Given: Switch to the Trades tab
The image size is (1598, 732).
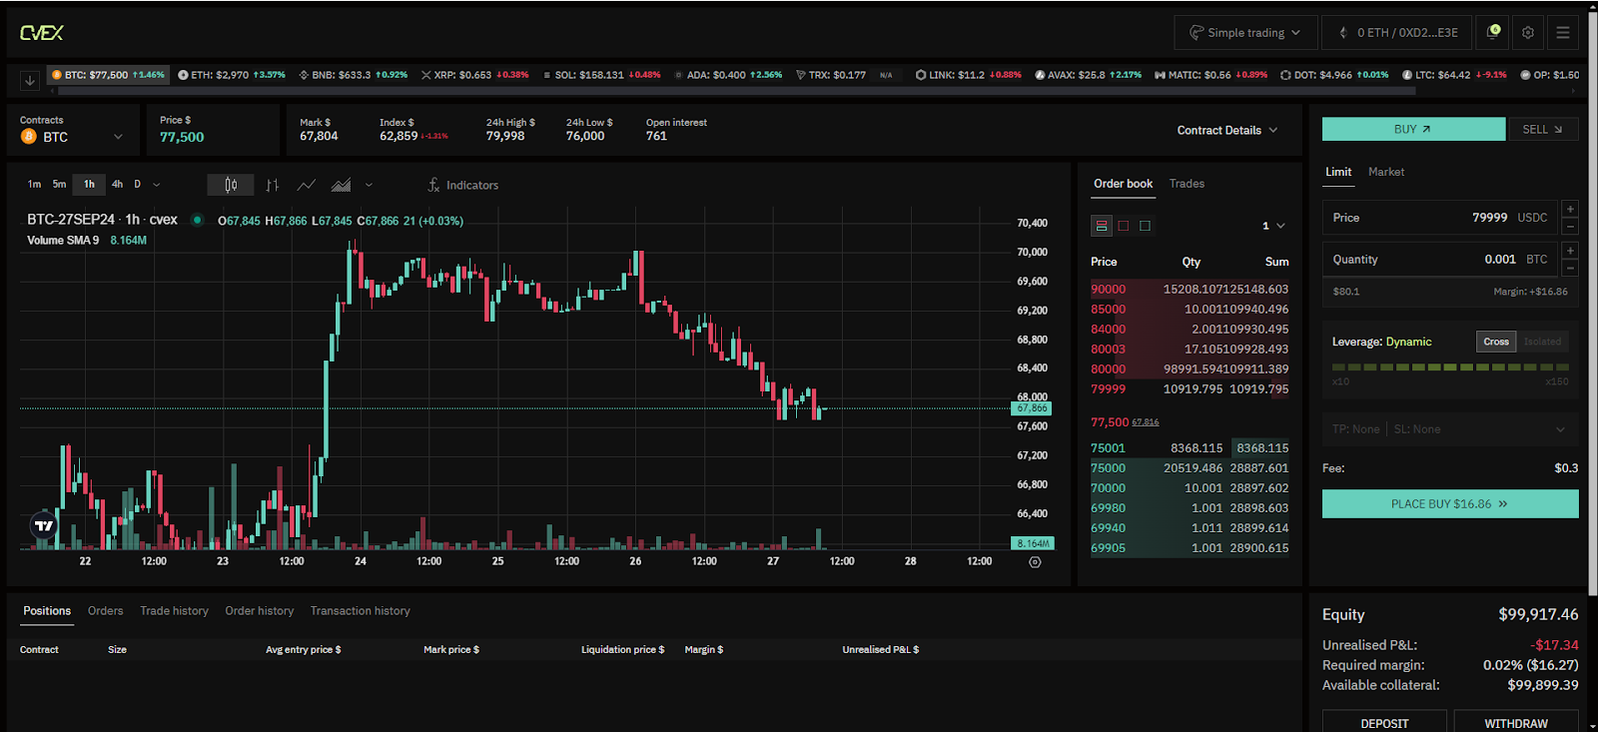Looking at the screenshot, I should click(1187, 184).
